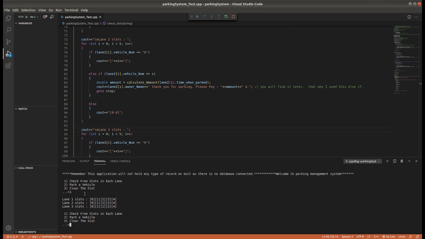Screen dimensions: 425x239
Task: Click the Spaces: 4 indentation setting
Action: (347, 237)
